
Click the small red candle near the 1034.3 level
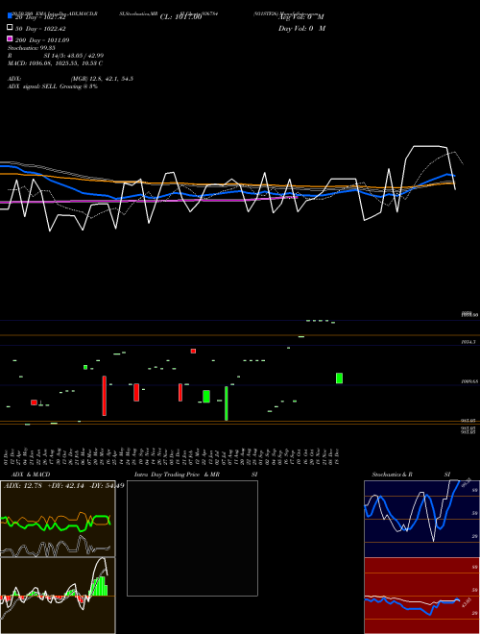(x=193, y=351)
